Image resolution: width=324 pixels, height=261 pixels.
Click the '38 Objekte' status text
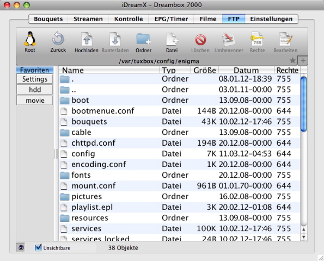pos(123,247)
